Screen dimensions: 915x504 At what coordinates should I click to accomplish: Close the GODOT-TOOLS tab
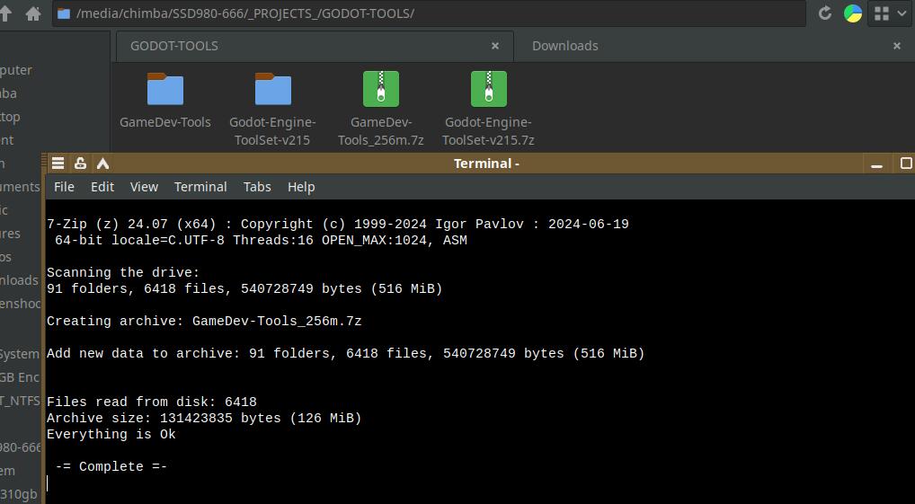[x=494, y=46]
